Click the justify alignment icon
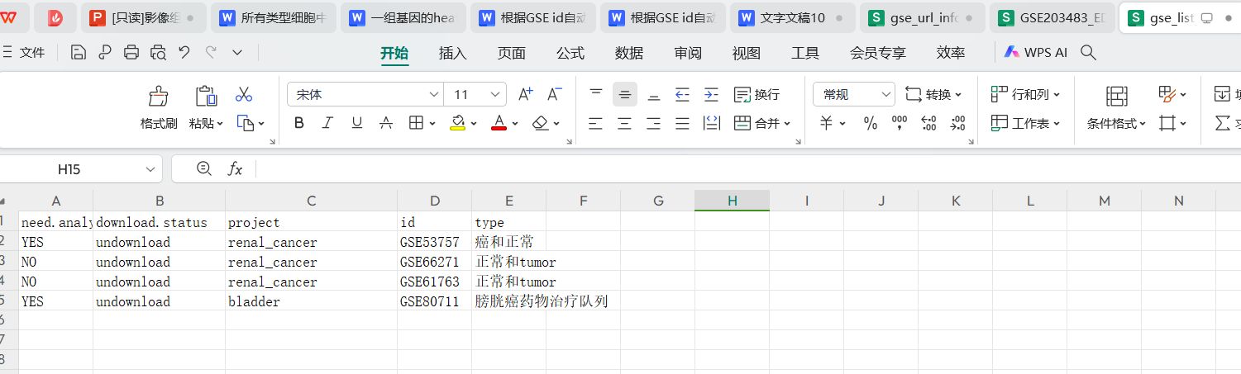Screen dimensions: 1241x374 point(682,123)
